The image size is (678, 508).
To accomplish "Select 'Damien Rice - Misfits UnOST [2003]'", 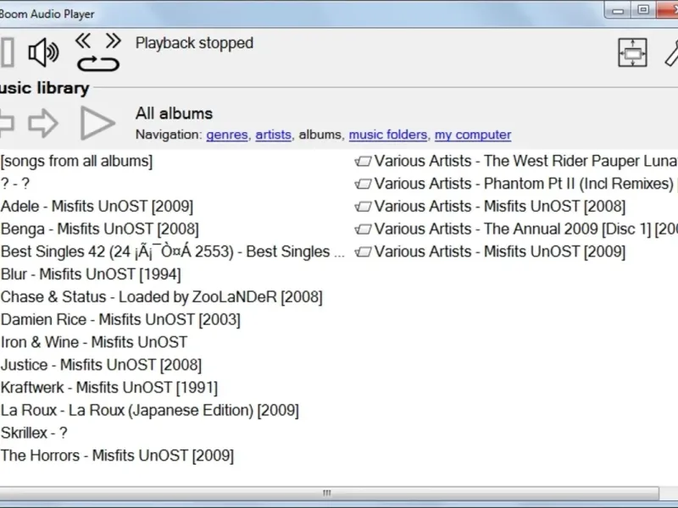I will coord(120,320).
